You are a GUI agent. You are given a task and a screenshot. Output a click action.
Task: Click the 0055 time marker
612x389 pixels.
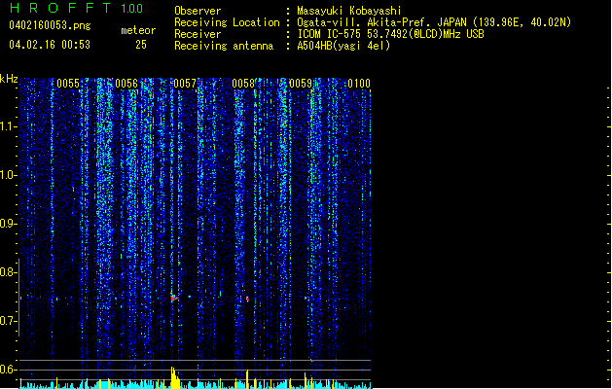(68, 84)
